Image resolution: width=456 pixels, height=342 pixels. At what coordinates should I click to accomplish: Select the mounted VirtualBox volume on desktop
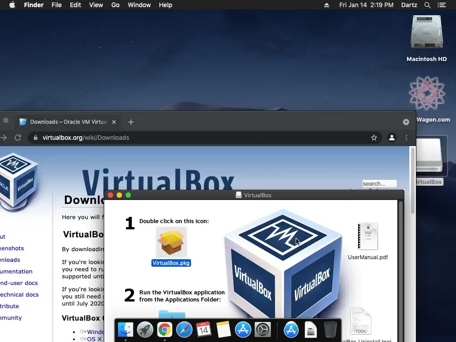(x=430, y=155)
